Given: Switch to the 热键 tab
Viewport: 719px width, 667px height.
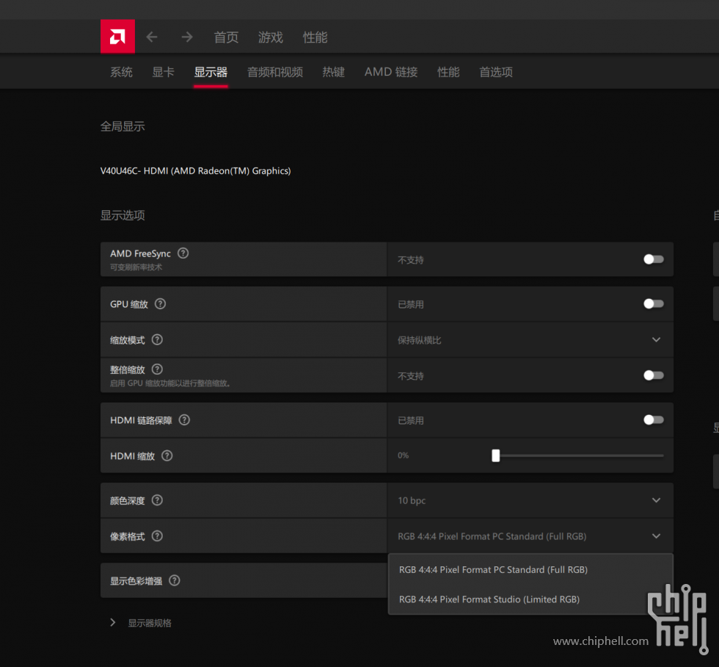Looking at the screenshot, I should click(333, 72).
